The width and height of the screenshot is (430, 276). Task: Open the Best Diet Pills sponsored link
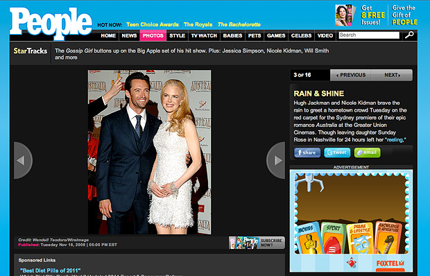[51, 270]
